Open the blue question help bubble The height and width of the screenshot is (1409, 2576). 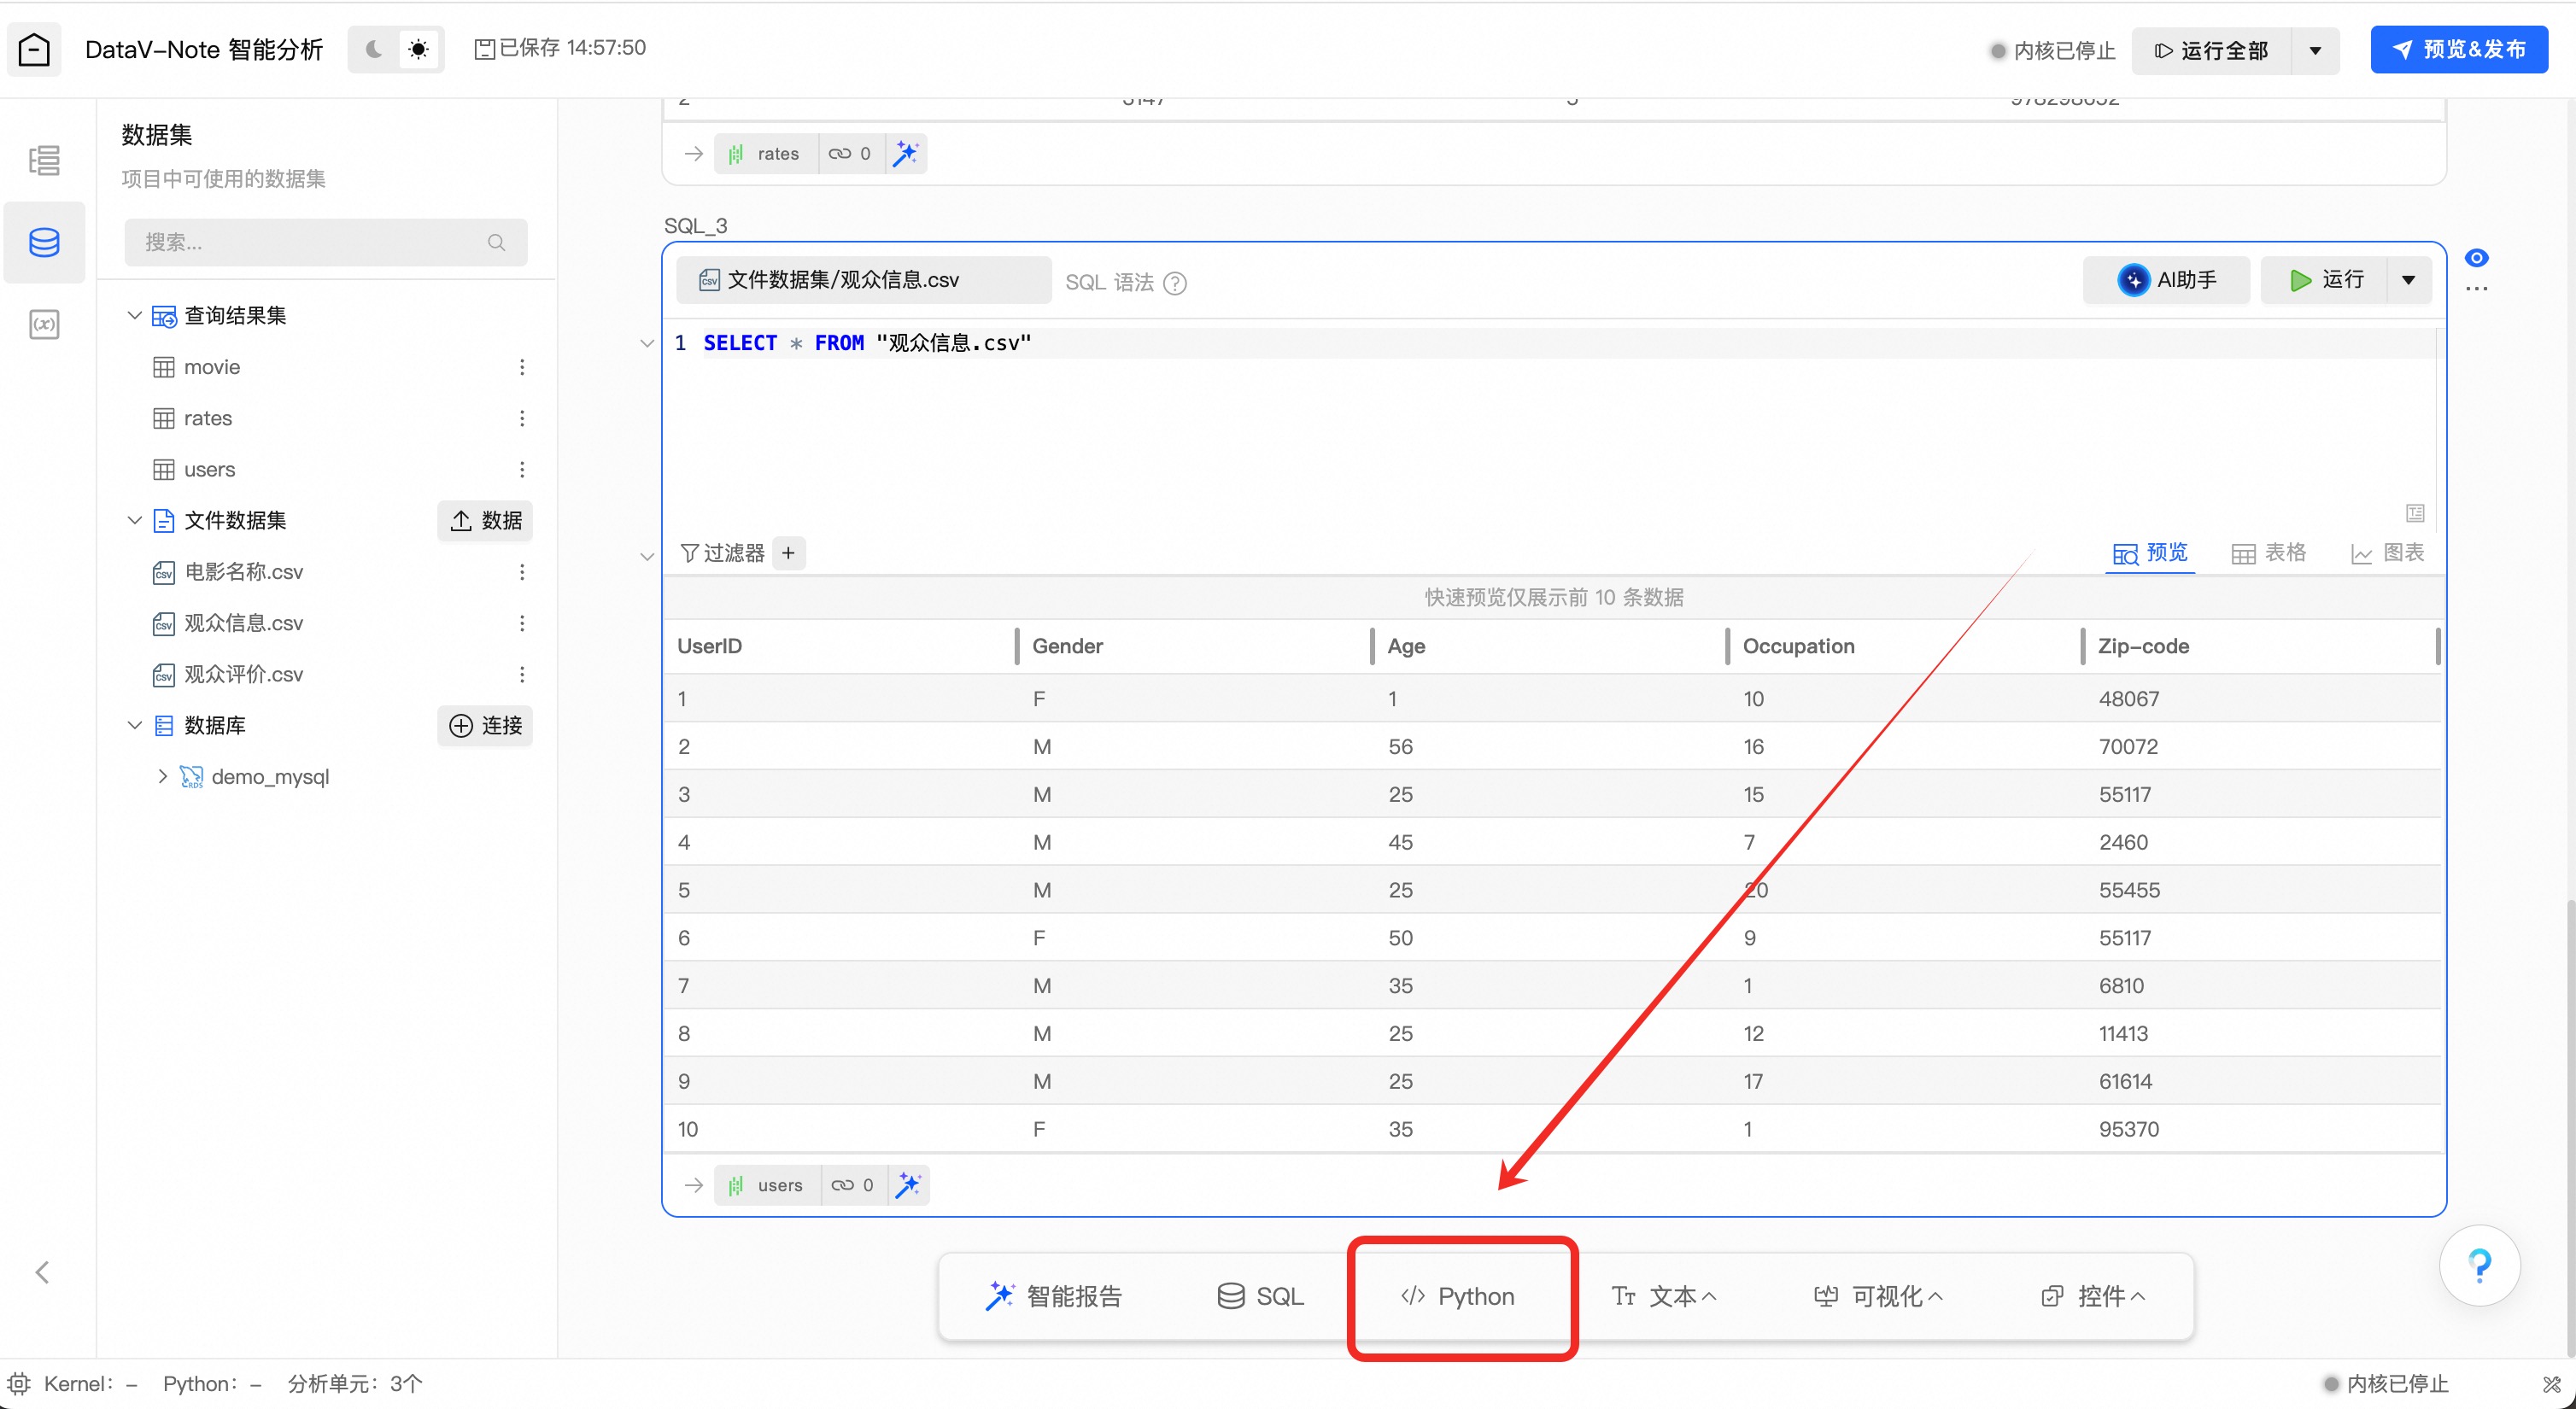pyautogui.click(x=2479, y=1265)
